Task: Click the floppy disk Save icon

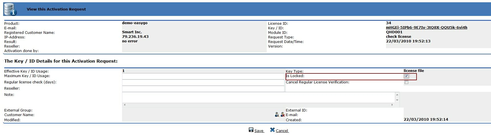Action: click(251, 130)
